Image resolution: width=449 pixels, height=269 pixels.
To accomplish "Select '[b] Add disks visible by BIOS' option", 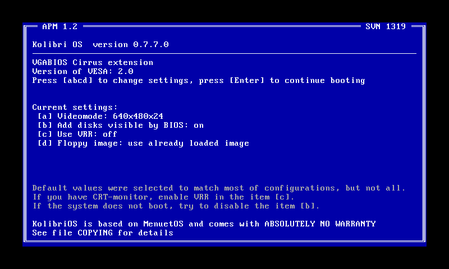I will click(121, 126).
